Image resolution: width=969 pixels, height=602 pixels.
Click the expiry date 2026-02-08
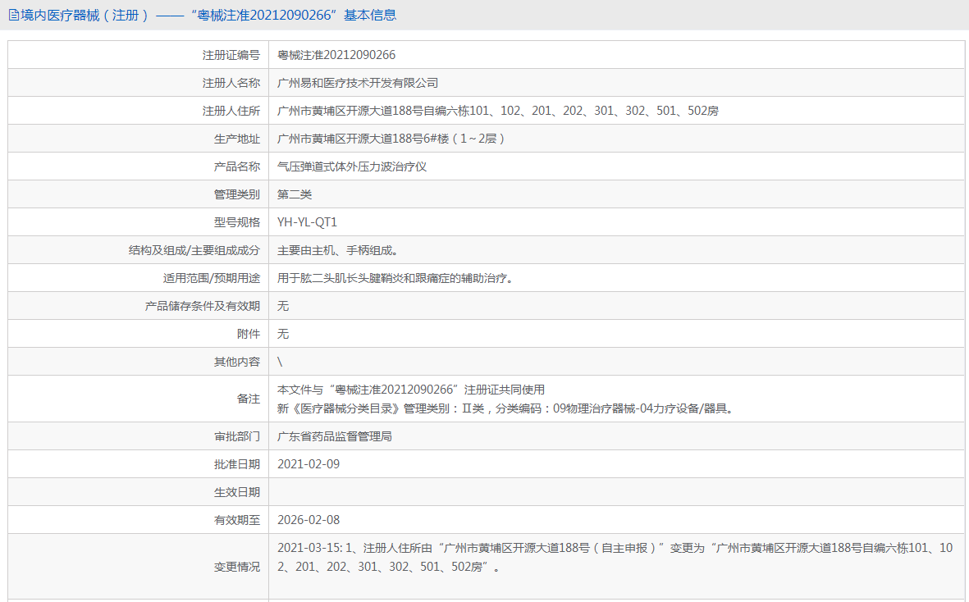(309, 520)
